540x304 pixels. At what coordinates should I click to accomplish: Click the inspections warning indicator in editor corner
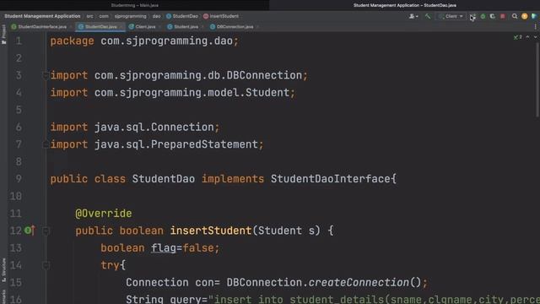[517, 37]
